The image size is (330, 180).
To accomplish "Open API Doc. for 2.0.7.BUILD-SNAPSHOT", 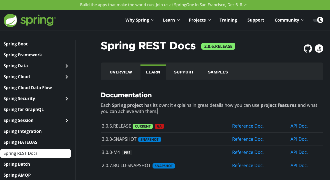I will [299, 165].
